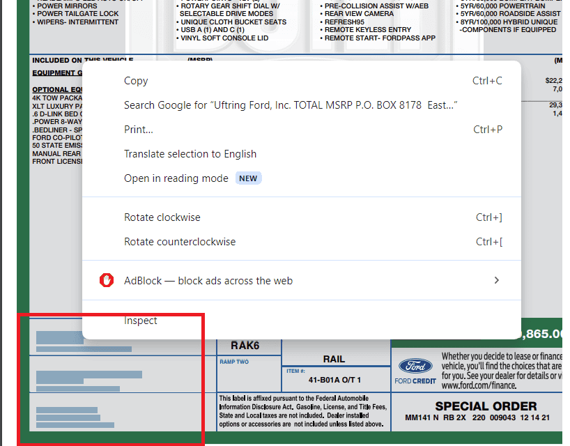
Task: Click the REMOTE KEYLESS ENTRY line
Action: click(x=367, y=30)
